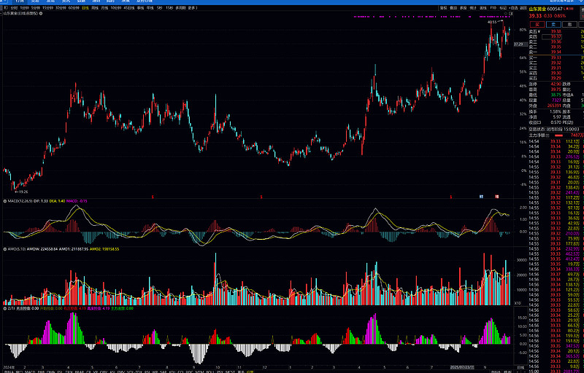Click the small icon left of 分时 period tab
Viewport: 584px width, 373px height.
[x=5, y=8]
